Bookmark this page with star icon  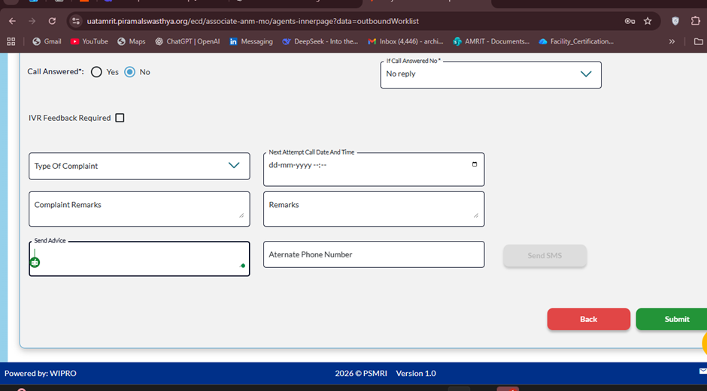[x=648, y=21]
